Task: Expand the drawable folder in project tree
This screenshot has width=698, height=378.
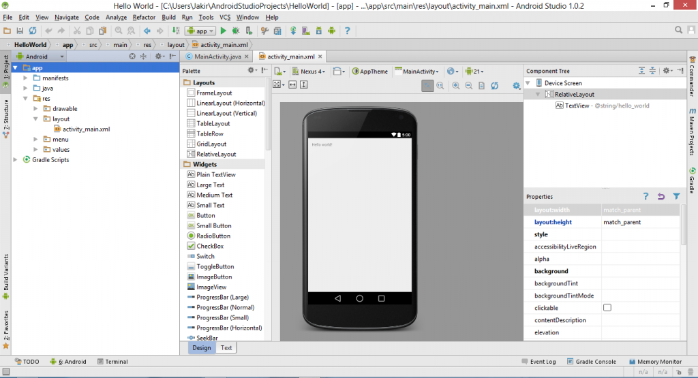Action: (36, 108)
